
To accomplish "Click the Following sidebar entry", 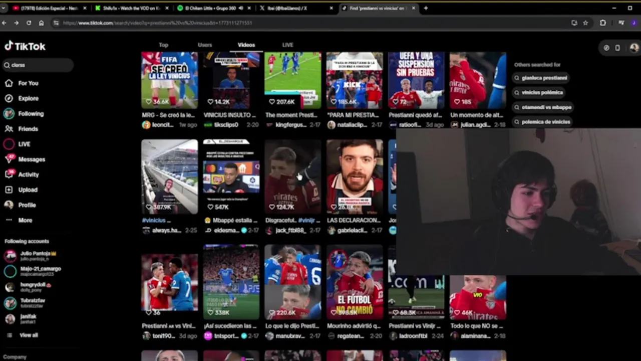I will [24, 114].
